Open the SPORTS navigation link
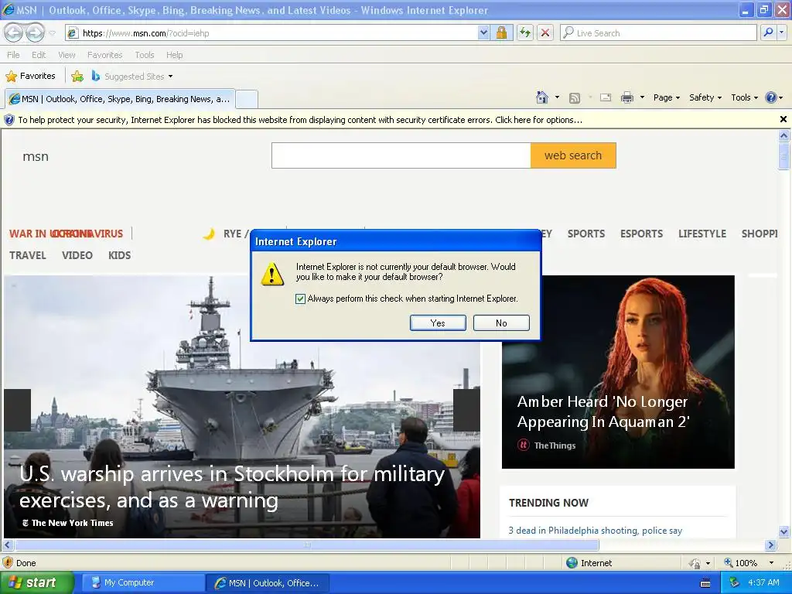 586,234
